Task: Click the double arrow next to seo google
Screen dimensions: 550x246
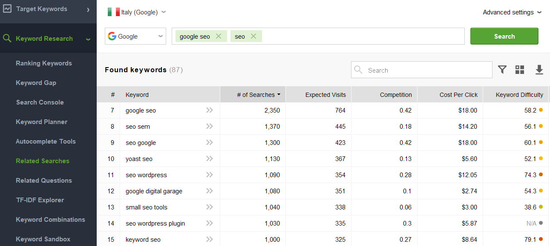Action: click(209, 142)
